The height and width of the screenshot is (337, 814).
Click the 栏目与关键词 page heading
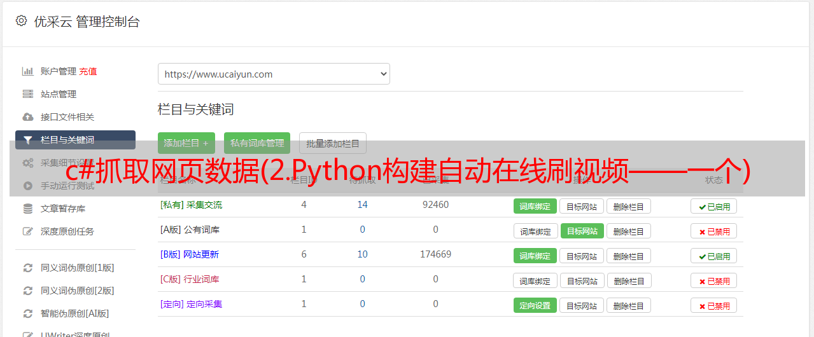(x=195, y=109)
